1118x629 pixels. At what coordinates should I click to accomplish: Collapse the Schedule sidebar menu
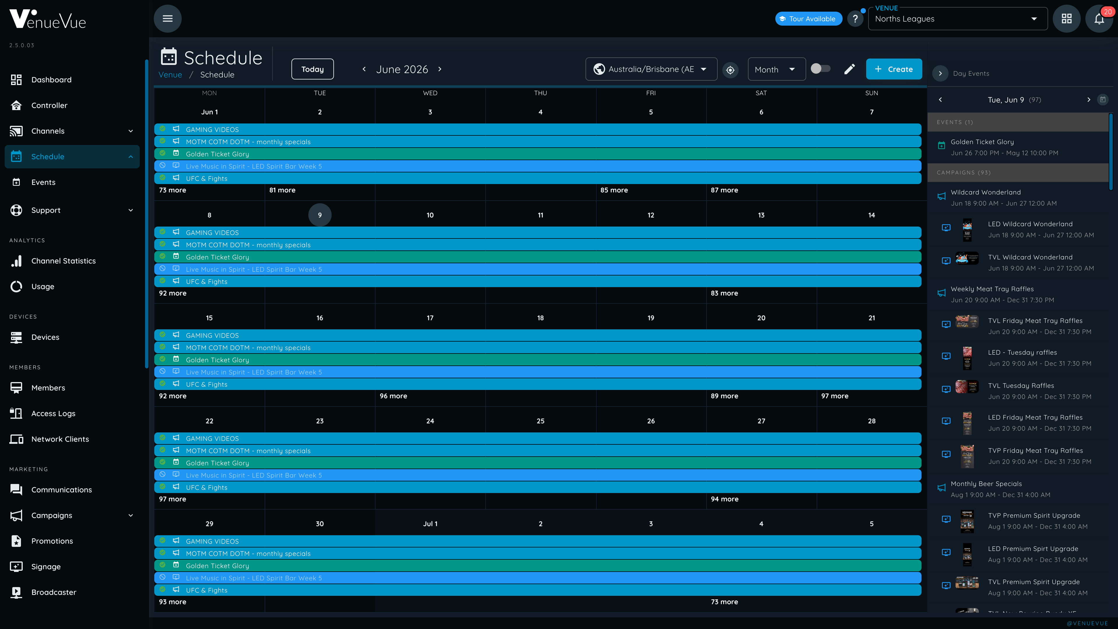pyautogui.click(x=131, y=157)
